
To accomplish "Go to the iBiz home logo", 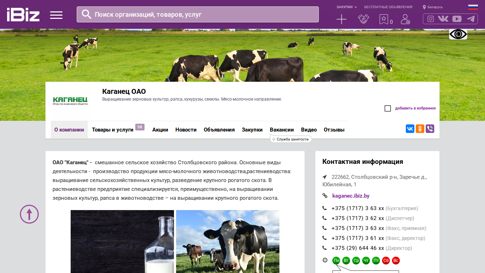I will tap(23, 15).
